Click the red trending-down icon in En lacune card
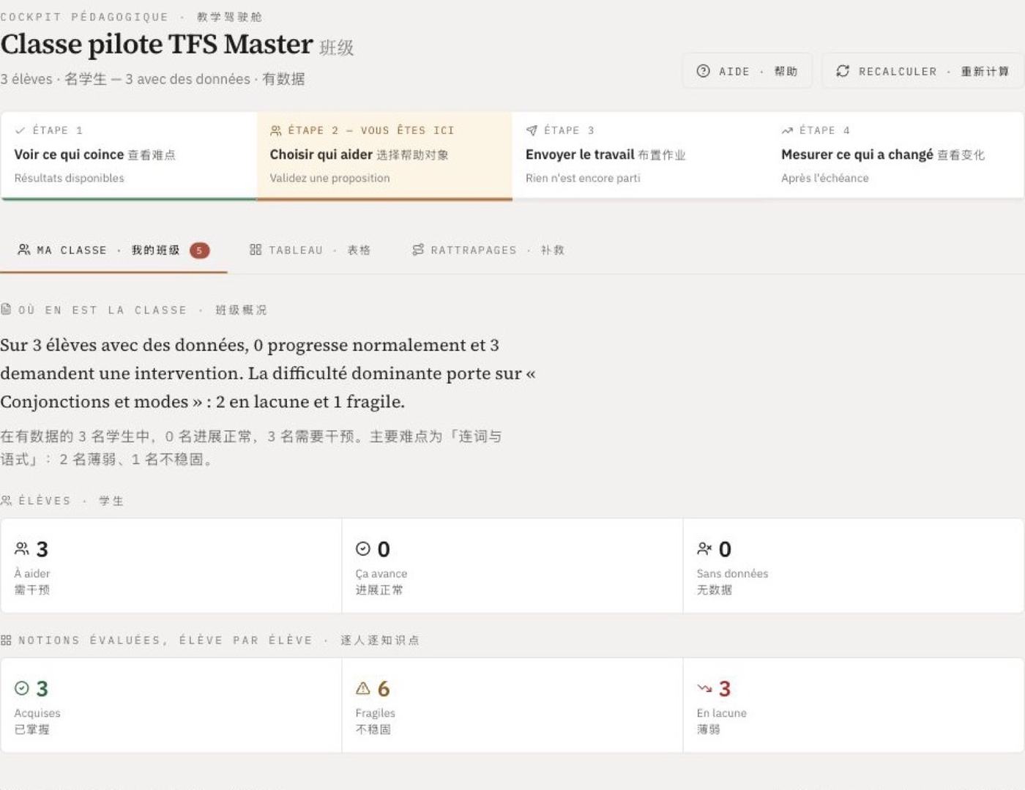 coord(704,688)
